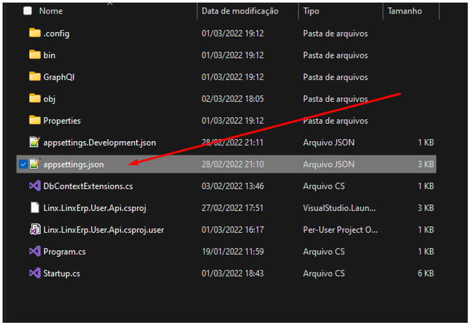Viewport: 471px width, 326px height.
Task: Select the DbContextExtensions.cs file name
Action: 88,186
